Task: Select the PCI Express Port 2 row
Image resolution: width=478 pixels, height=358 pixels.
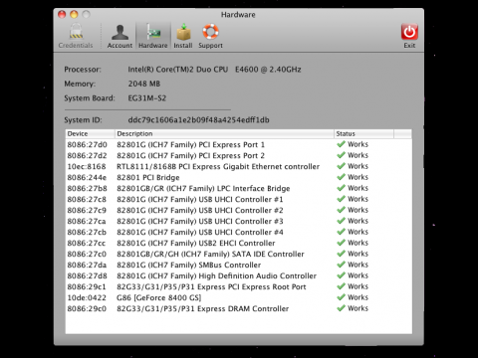Action: pyautogui.click(x=239, y=155)
